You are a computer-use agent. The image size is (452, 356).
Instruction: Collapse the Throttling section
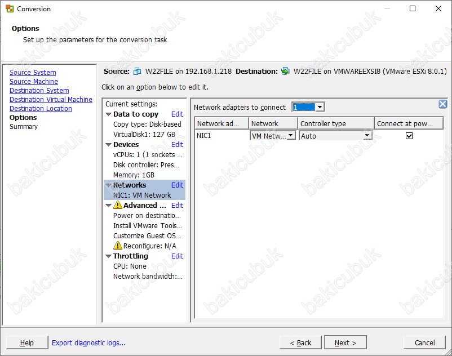[108, 256]
